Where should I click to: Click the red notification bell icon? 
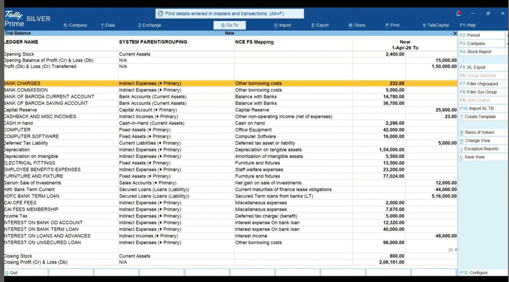(459, 13)
